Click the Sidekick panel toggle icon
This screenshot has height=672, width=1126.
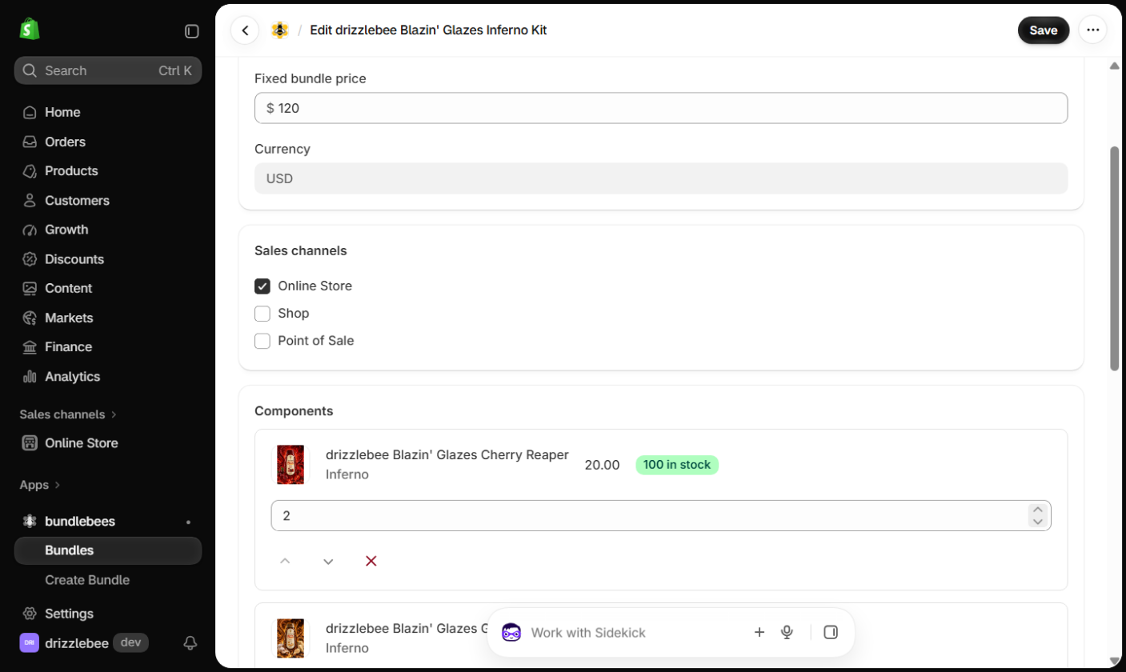tap(831, 632)
